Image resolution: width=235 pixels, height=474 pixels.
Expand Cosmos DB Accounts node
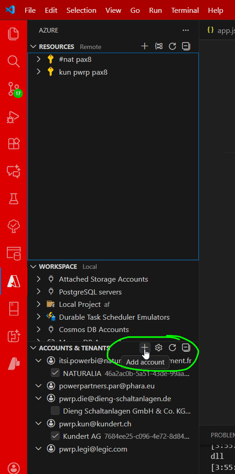tap(38, 329)
